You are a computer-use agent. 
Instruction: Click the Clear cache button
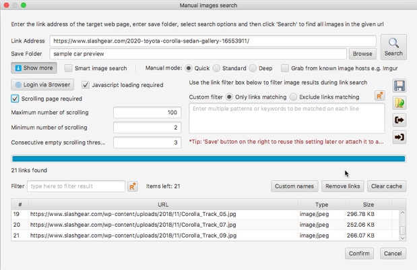[387, 186]
